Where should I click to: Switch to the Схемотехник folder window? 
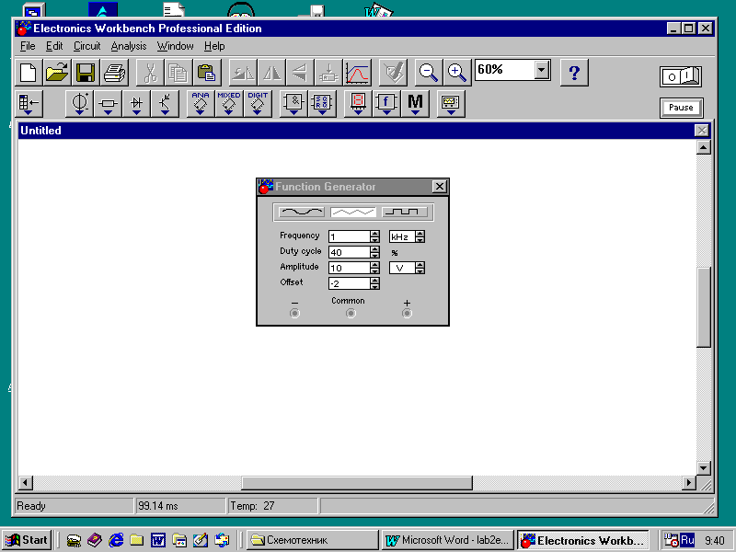tap(312, 540)
